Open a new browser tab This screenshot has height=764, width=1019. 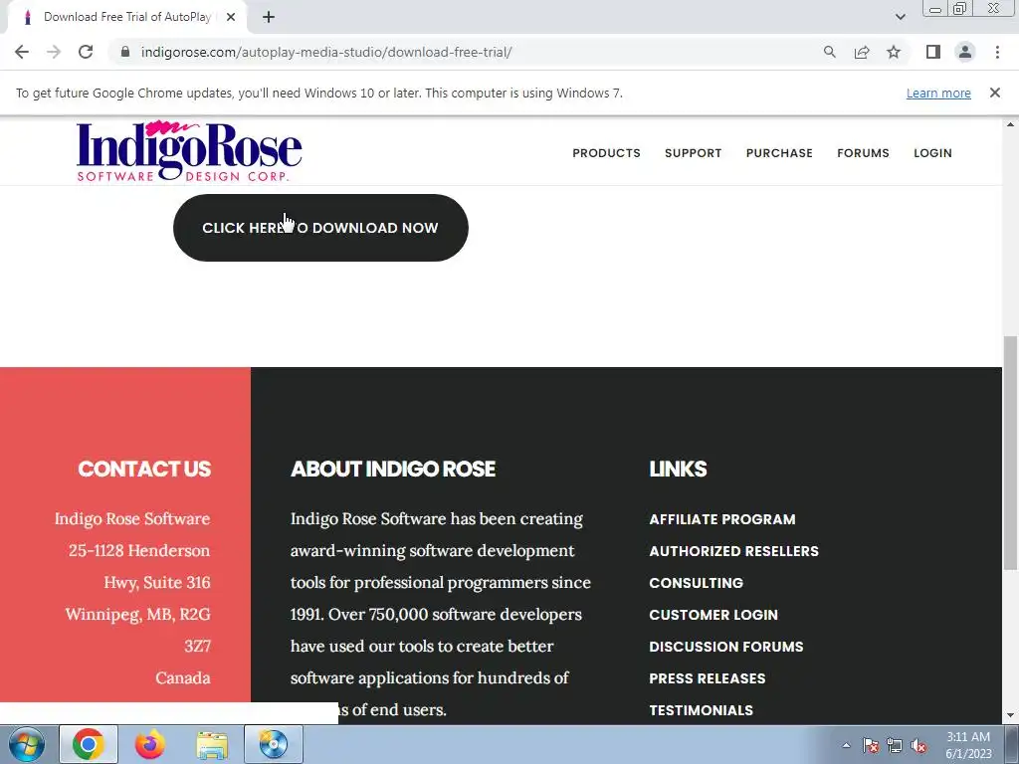click(269, 18)
